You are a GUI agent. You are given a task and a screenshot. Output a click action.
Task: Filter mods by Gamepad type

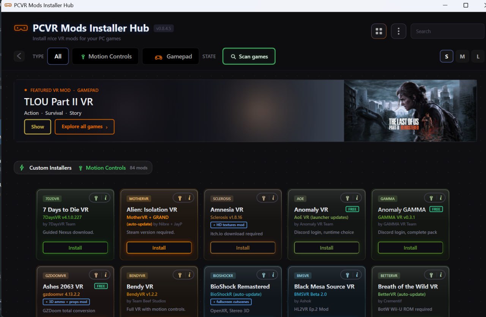tap(171, 56)
